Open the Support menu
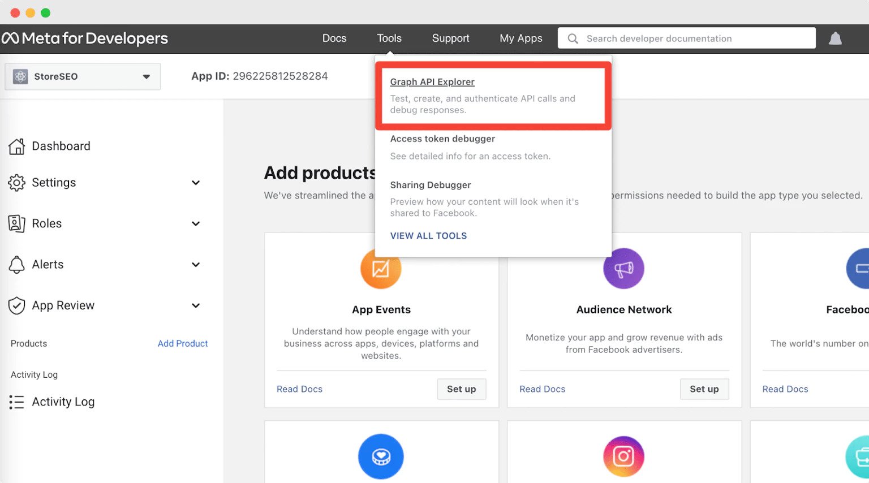The width and height of the screenshot is (869, 483). [451, 38]
